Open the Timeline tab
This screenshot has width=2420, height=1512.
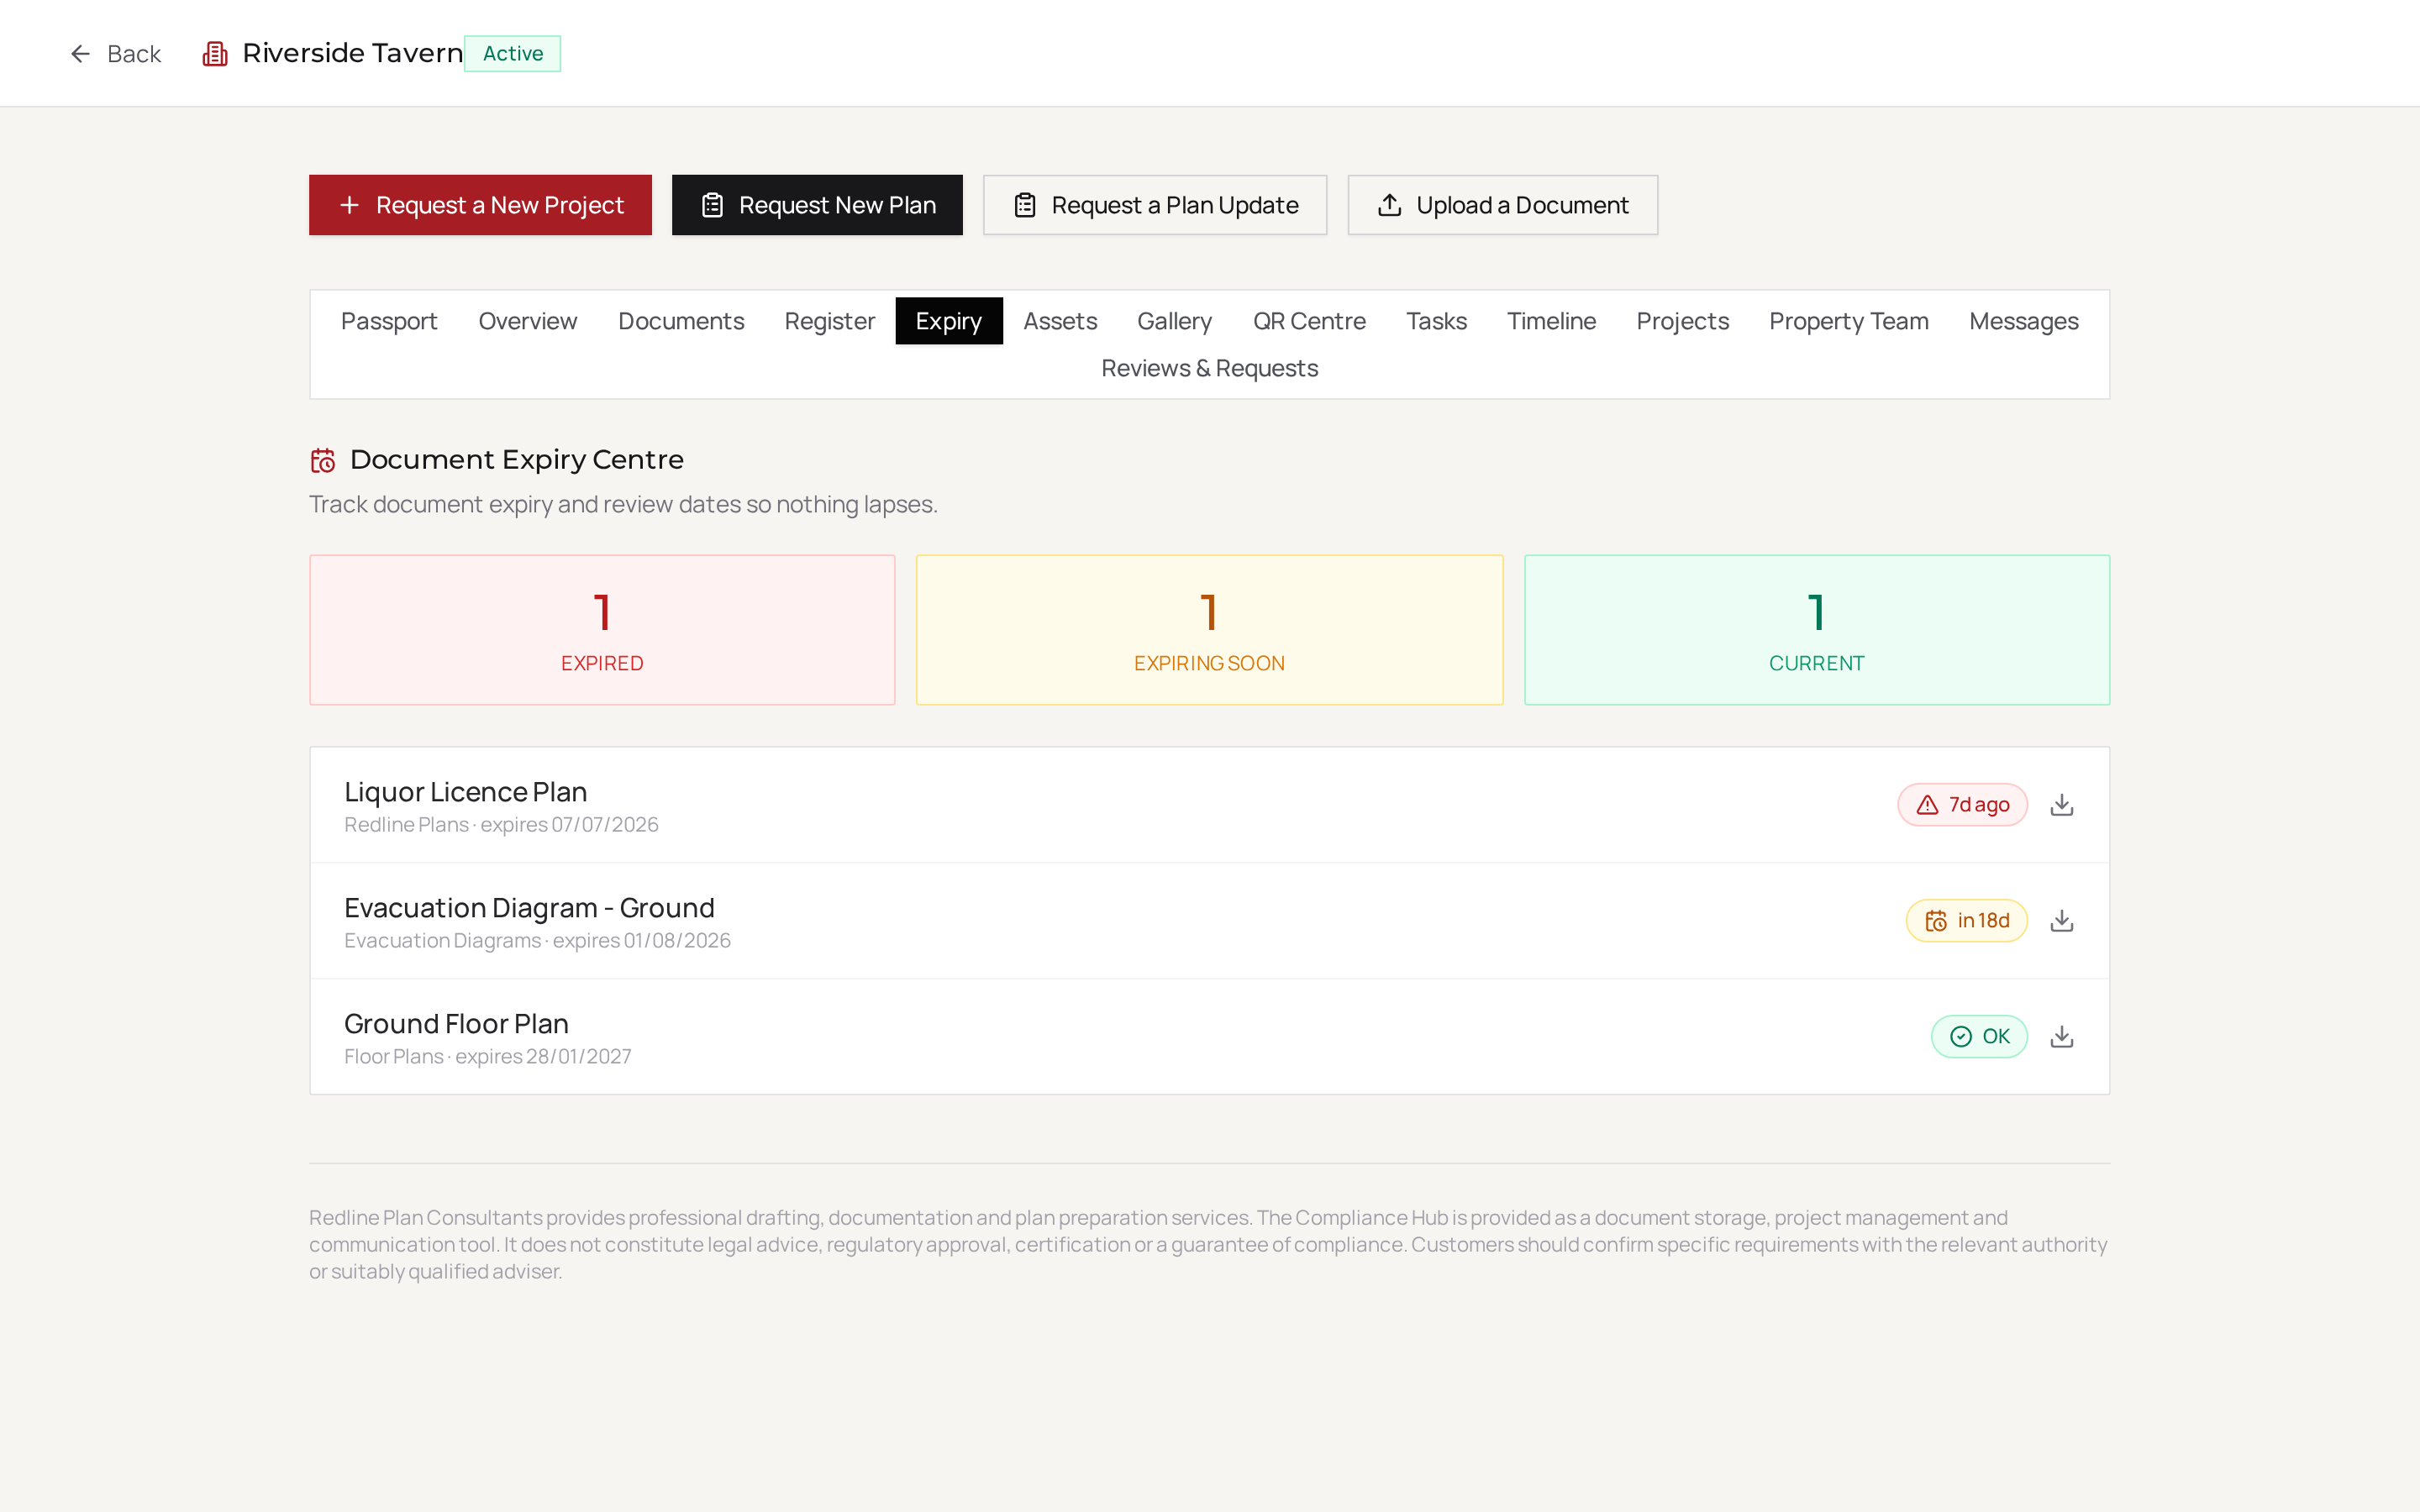(1551, 321)
